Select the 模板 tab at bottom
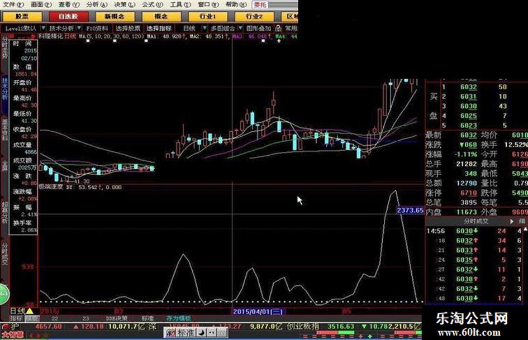Viewport: 528px width, 340px height. click(x=32, y=318)
